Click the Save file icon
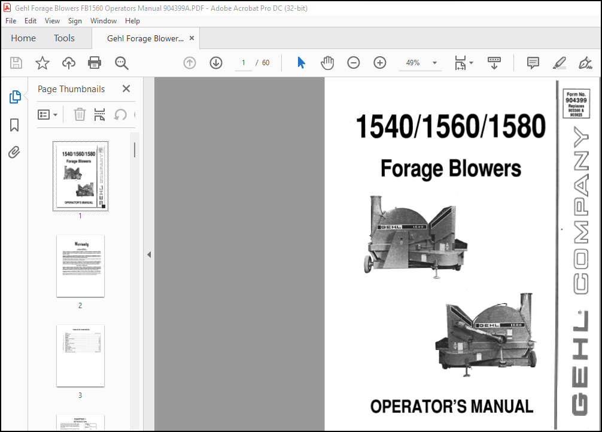This screenshot has width=602, height=432. click(x=16, y=63)
